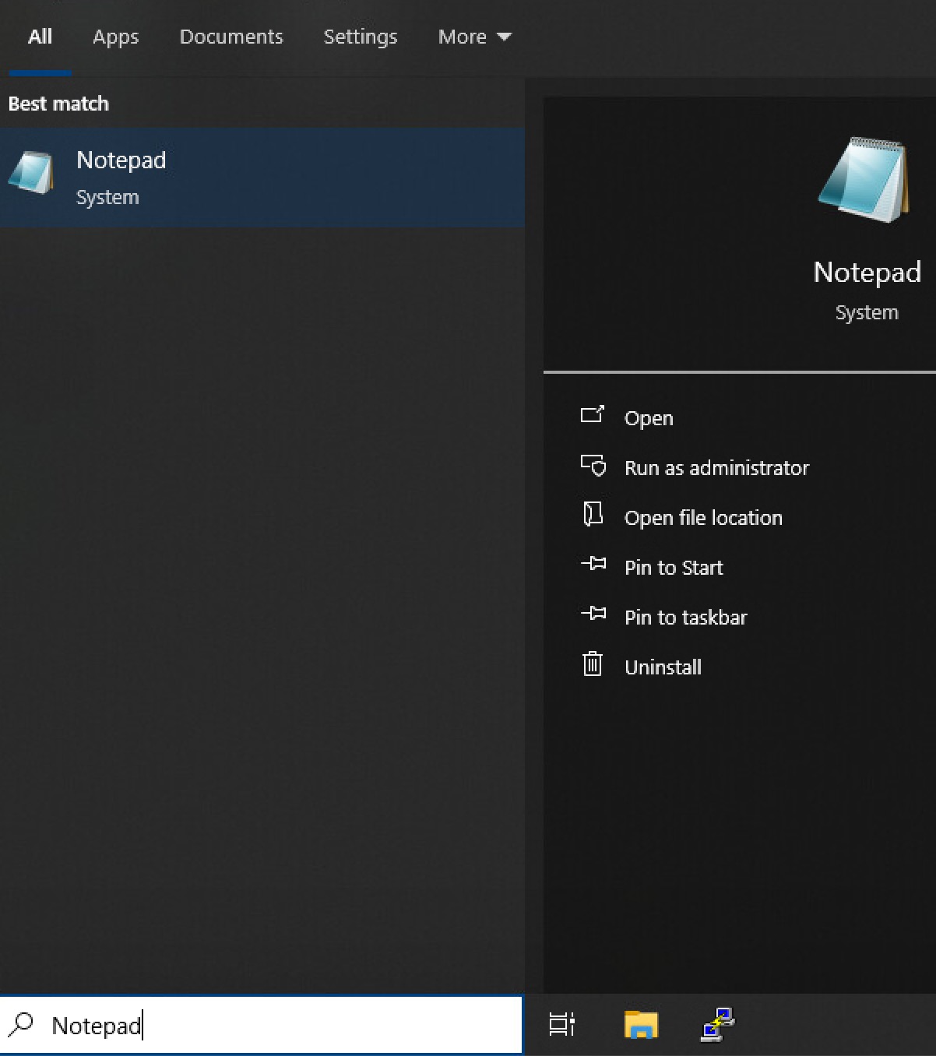Click the pin icon beside Pin to taskbar

point(593,613)
